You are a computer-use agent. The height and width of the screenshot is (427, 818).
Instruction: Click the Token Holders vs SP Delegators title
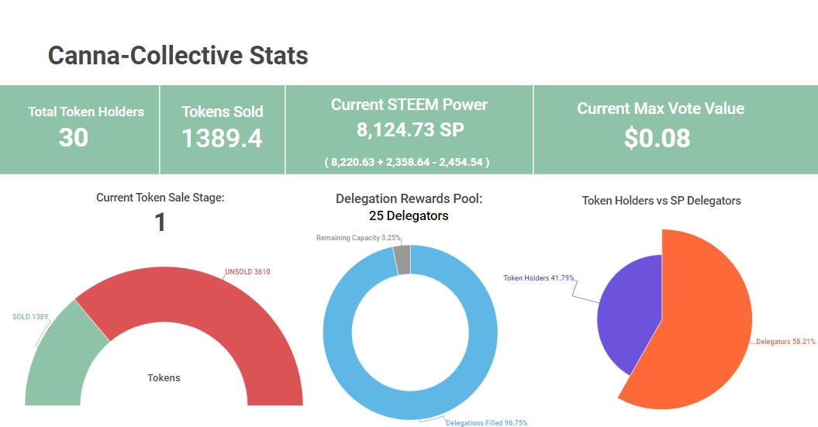click(x=661, y=201)
